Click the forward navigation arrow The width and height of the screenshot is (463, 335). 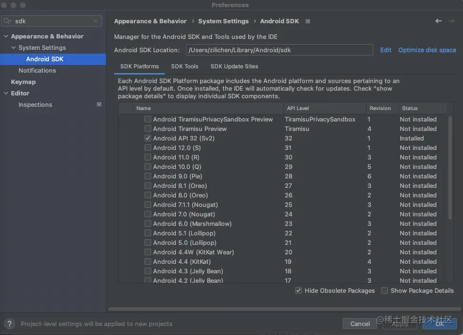(451, 21)
